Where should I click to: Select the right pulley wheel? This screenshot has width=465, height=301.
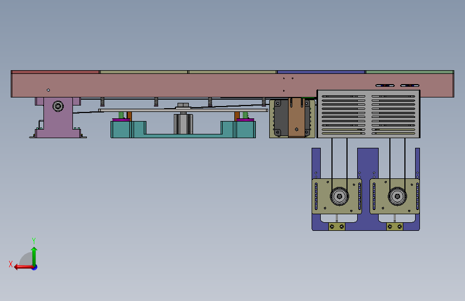tap(397, 196)
